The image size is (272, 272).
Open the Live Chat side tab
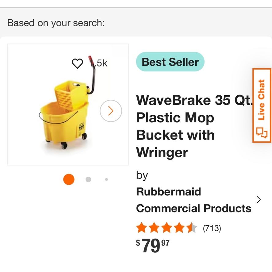click(262, 105)
